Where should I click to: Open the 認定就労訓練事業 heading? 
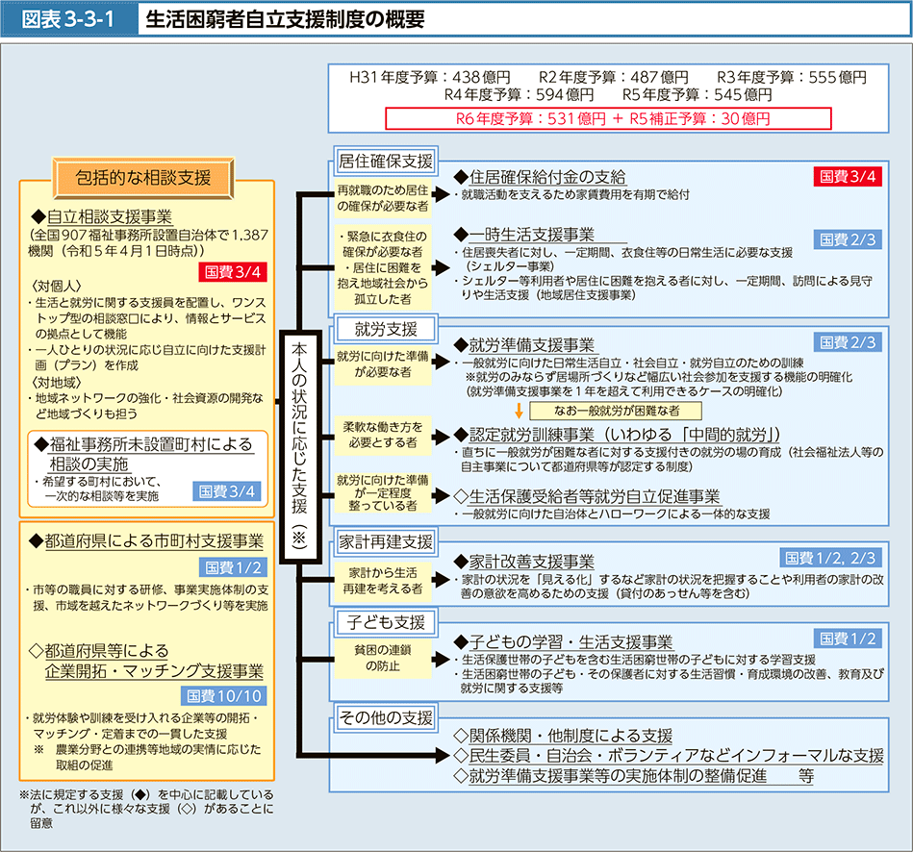(622, 434)
